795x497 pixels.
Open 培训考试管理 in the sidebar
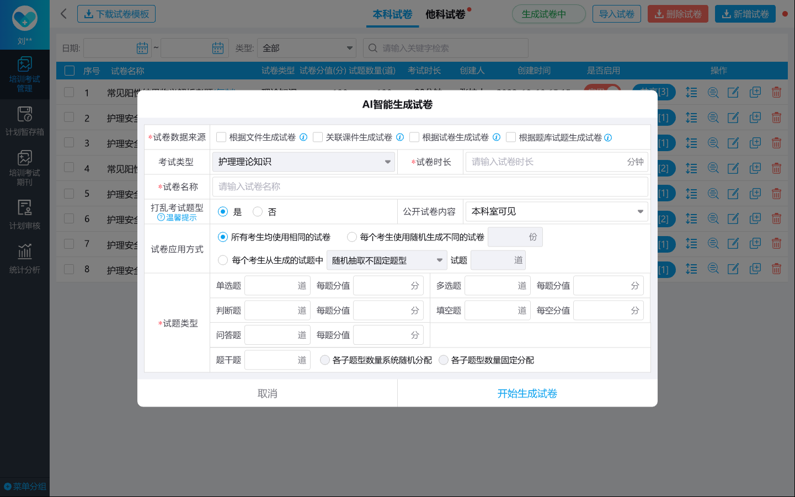pyautogui.click(x=24, y=74)
